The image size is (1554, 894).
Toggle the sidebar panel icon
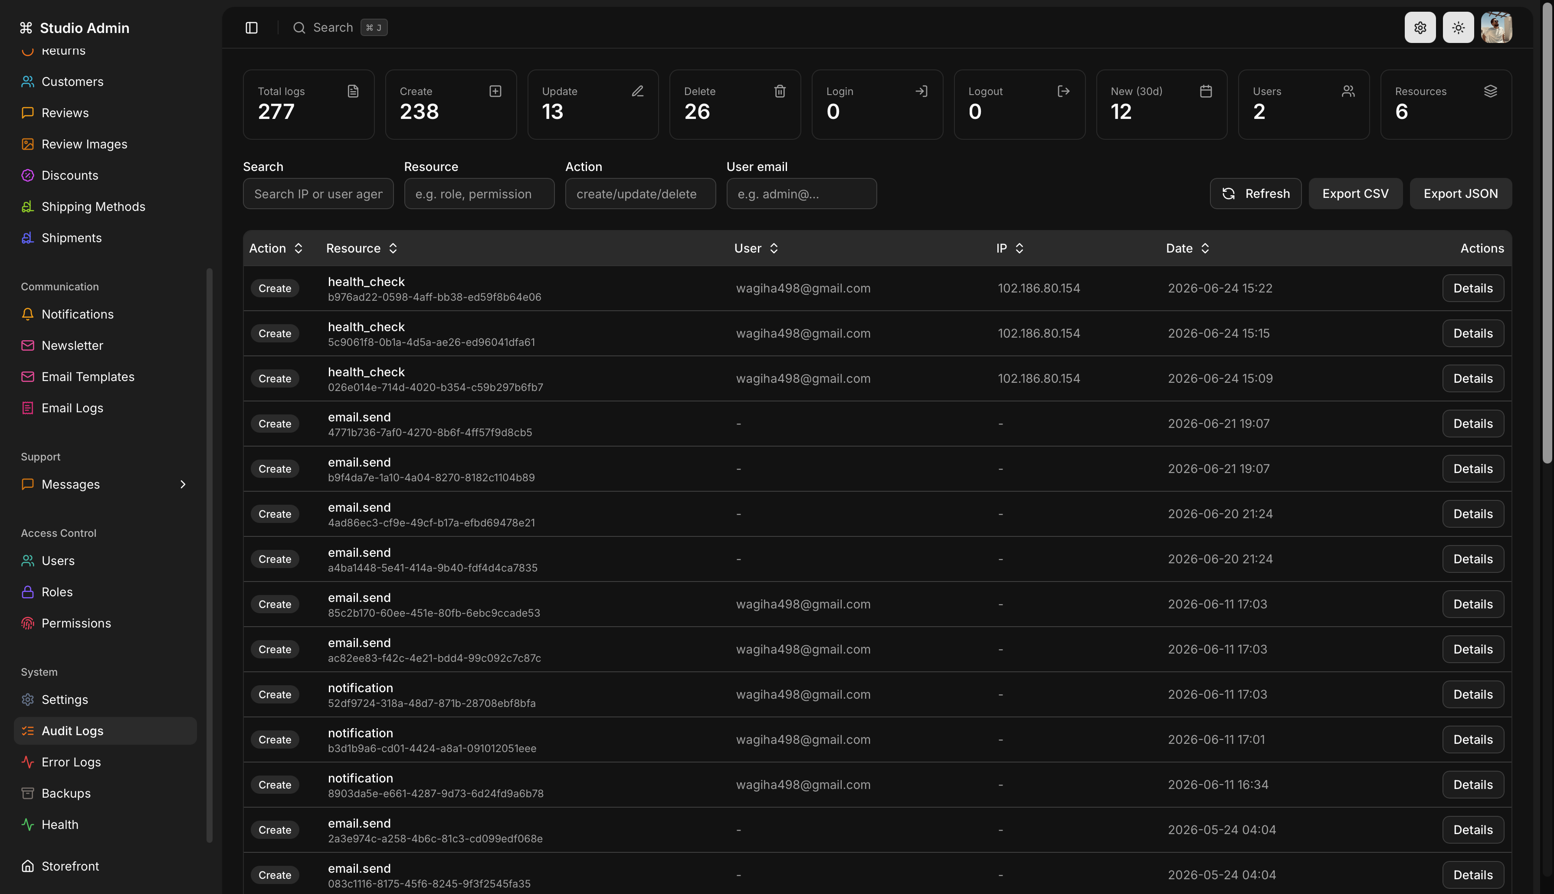(252, 28)
